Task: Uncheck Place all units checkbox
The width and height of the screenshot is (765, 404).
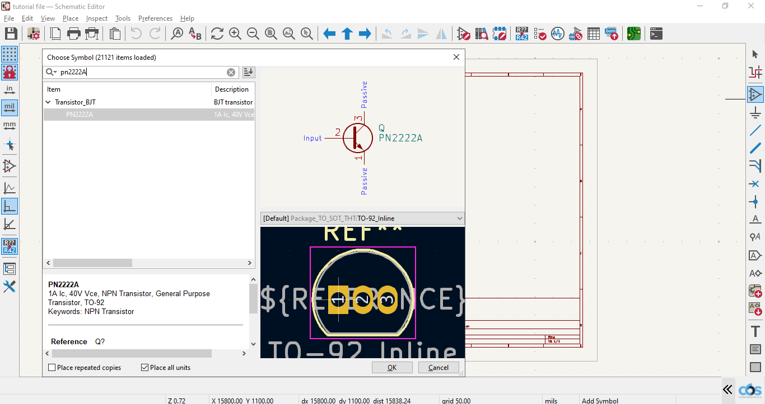Action: (x=145, y=368)
